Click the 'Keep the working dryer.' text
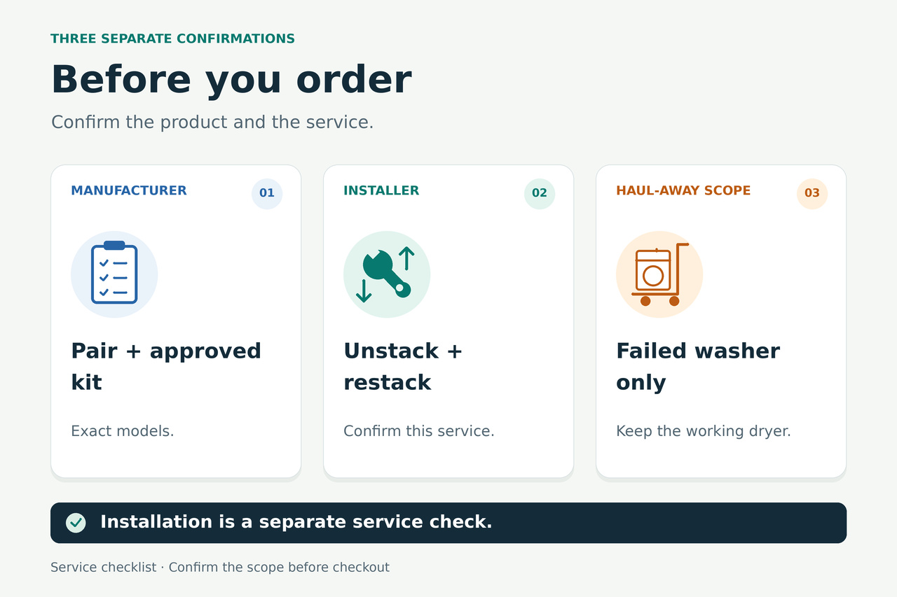Viewport: 897px width, 597px height. click(x=704, y=431)
